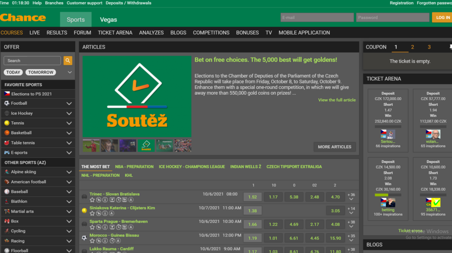
Task: Click the Tennis ball sport icon in sidebar
Action: [7, 123]
